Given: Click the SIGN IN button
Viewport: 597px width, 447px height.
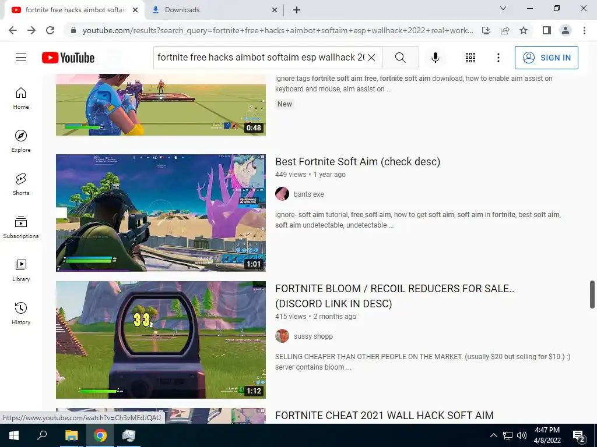Looking at the screenshot, I should (546, 58).
